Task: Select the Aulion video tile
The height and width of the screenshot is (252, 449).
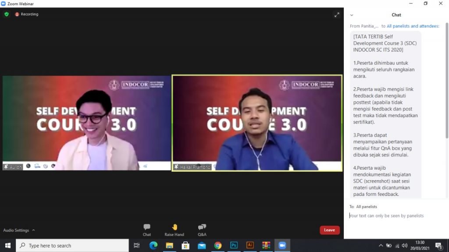Action: [x=86, y=123]
